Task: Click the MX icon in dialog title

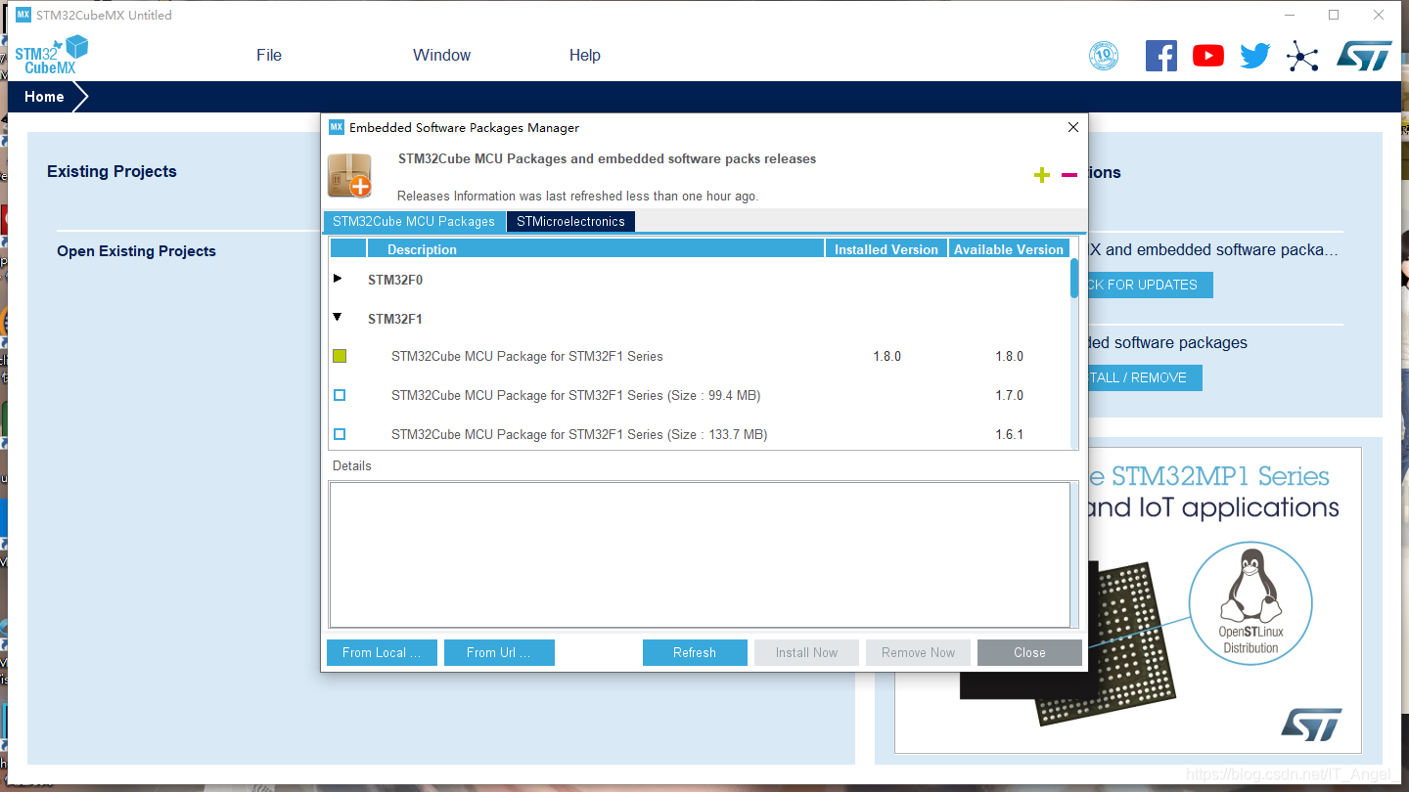Action: point(337,127)
